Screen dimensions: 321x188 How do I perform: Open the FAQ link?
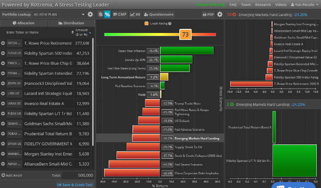click(233, 4)
